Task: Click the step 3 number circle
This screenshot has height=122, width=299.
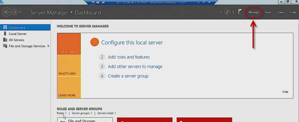Action: point(102,67)
